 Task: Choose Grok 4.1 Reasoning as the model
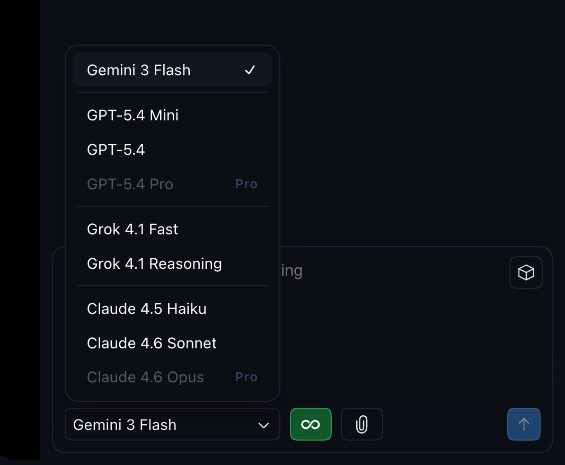pyautogui.click(x=154, y=264)
